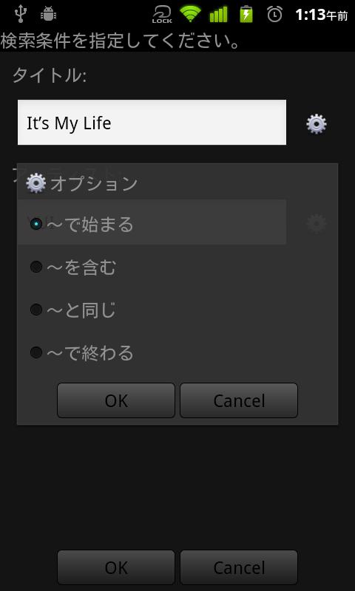355x591 pixels.
Task: Click the gear icon in オプション dialog header
Action: pyautogui.click(x=35, y=183)
